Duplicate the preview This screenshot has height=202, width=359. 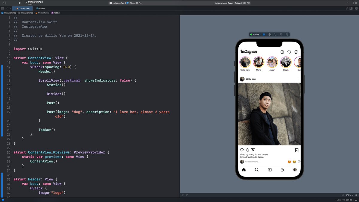tap(287, 34)
